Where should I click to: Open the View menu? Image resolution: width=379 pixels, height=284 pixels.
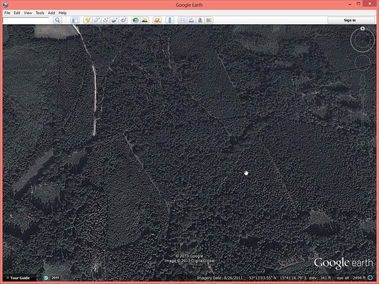[x=28, y=13]
